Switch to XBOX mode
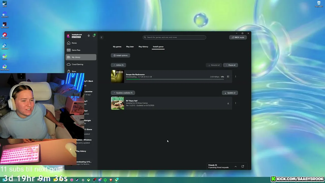 pyautogui.click(x=238, y=37)
